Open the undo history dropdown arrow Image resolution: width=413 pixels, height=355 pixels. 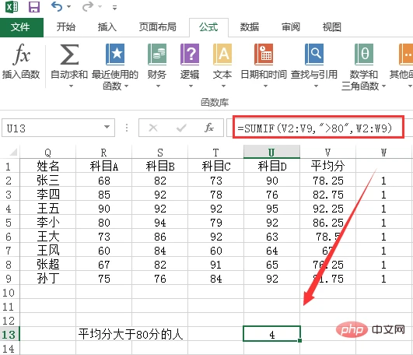[69, 6]
